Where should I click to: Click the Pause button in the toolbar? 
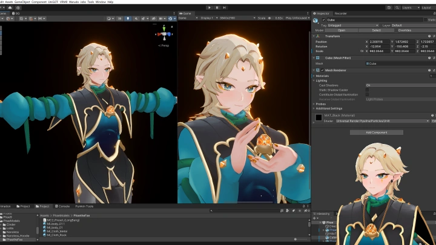pyautogui.click(x=217, y=8)
